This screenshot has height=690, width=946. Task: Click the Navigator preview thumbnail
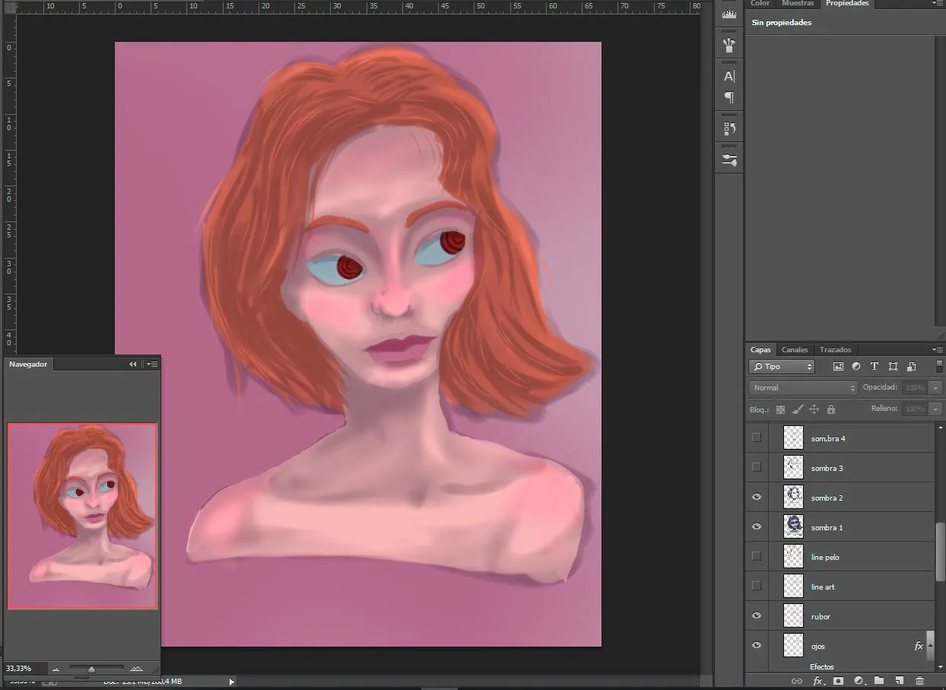pos(82,517)
